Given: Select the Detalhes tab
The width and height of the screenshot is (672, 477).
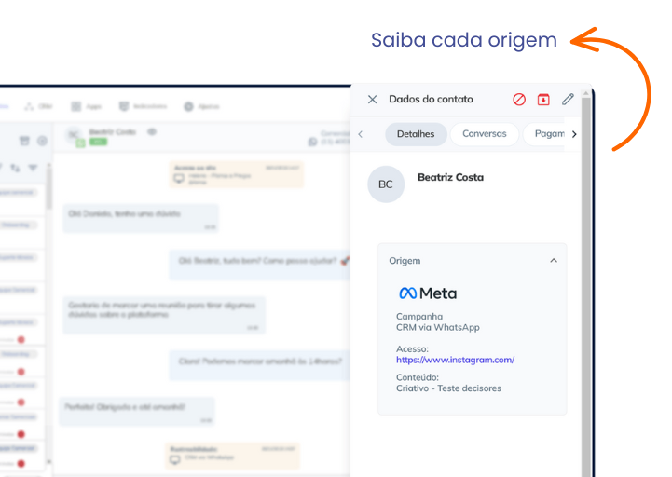Looking at the screenshot, I should tap(416, 134).
